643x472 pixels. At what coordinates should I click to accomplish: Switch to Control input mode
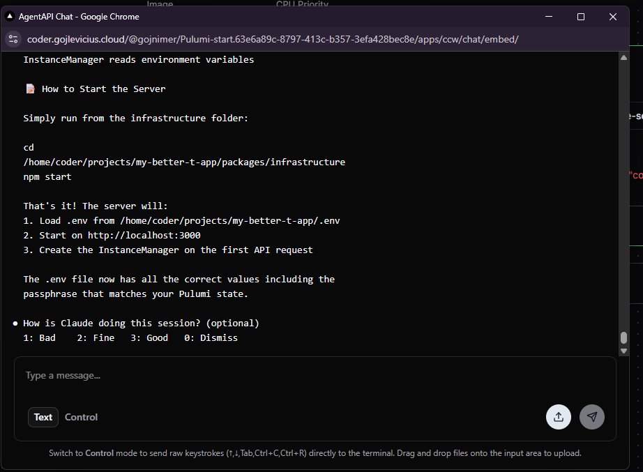tap(81, 417)
